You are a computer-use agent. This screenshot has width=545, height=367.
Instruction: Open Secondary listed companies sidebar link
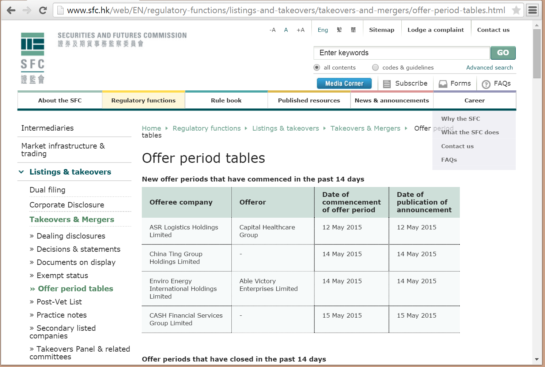[x=63, y=332]
